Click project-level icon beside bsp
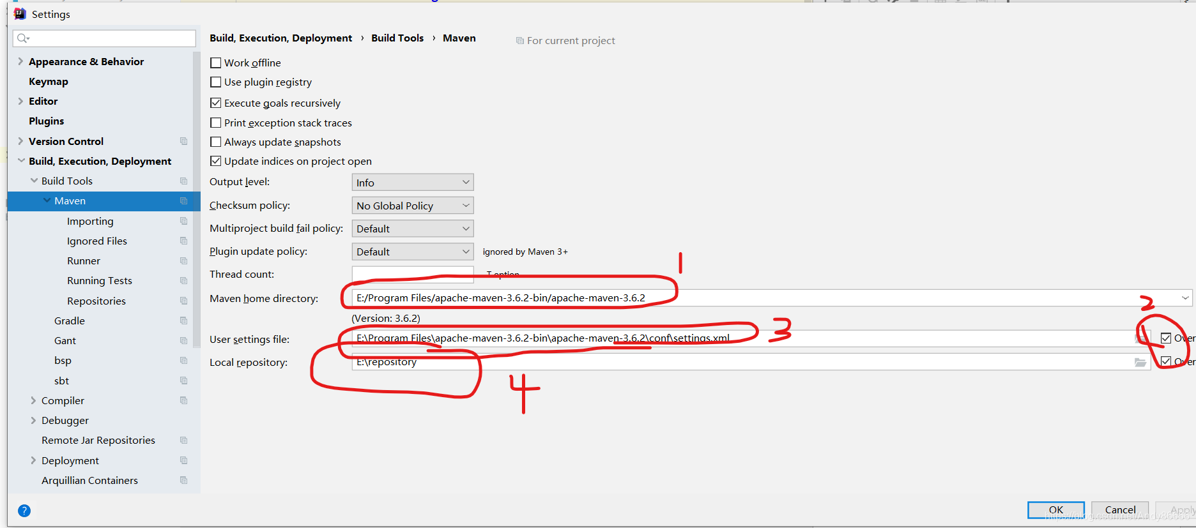The height and width of the screenshot is (528, 1196). coord(184,361)
